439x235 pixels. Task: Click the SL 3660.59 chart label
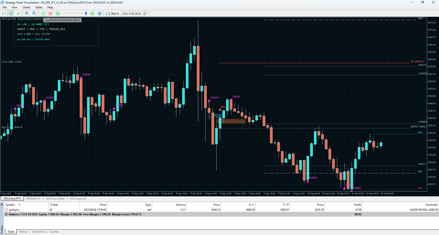[417, 61]
